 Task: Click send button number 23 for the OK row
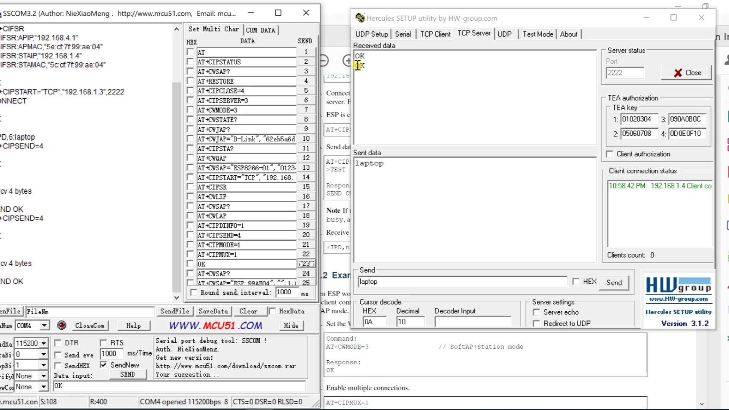coord(306,264)
